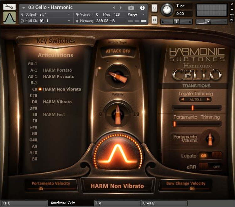235x207 pixels.
Task: Select the HARM Portato articulation
Action: pos(57,70)
